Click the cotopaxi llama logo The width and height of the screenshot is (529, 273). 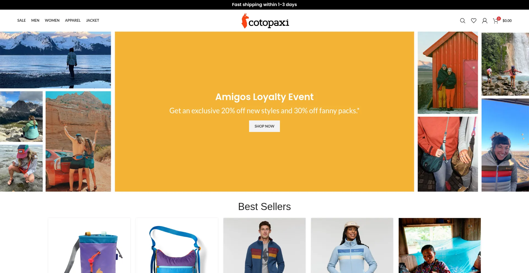click(265, 21)
